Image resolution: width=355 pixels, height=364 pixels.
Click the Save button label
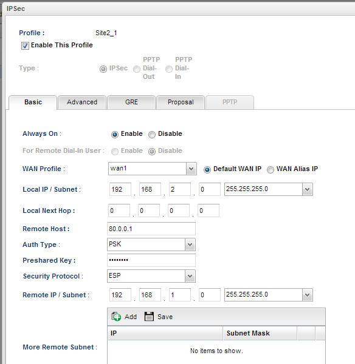click(165, 317)
